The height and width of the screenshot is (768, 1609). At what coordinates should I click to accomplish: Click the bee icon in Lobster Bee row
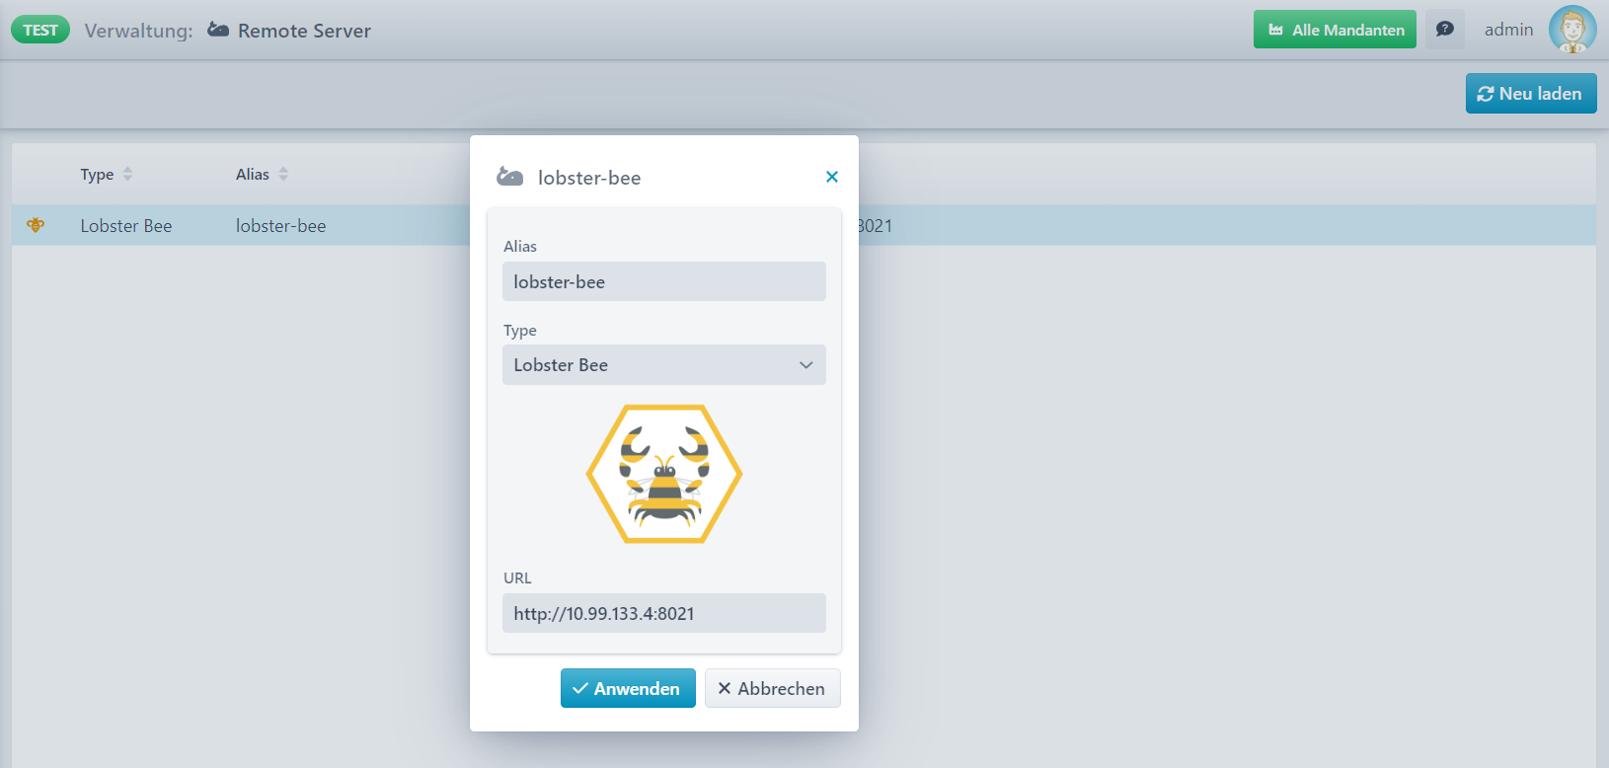36,225
